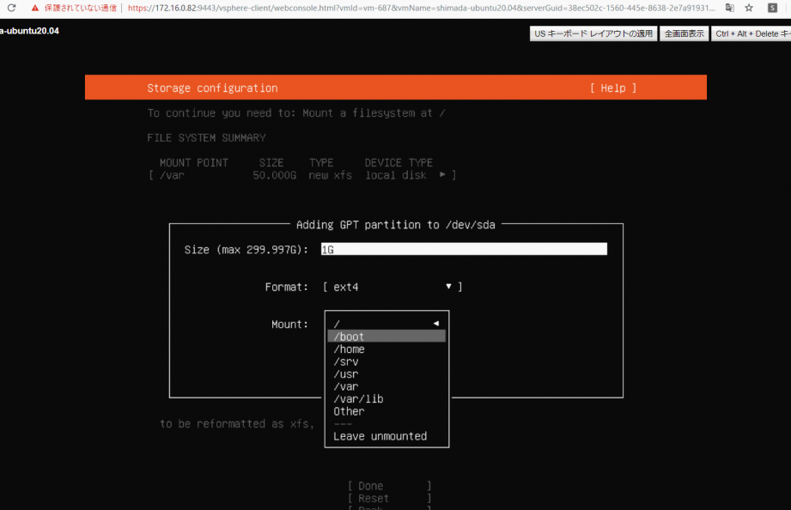Reload the browser page
This screenshot has width=791, height=510.
pos(11,8)
